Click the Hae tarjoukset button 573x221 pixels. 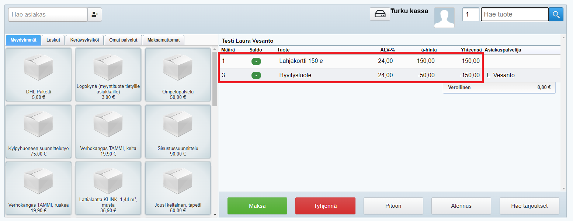[x=529, y=206]
